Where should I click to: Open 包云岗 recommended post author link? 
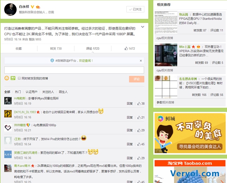point(184,14)
